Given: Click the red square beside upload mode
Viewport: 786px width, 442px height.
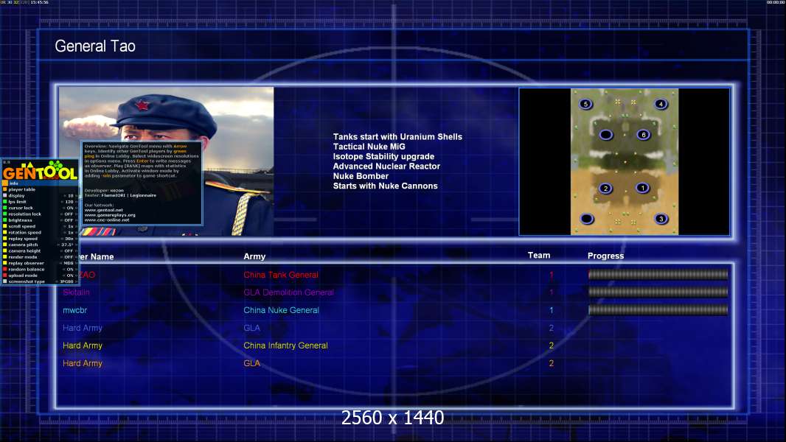Looking at the screenshot, I should (x=5, y=276).
